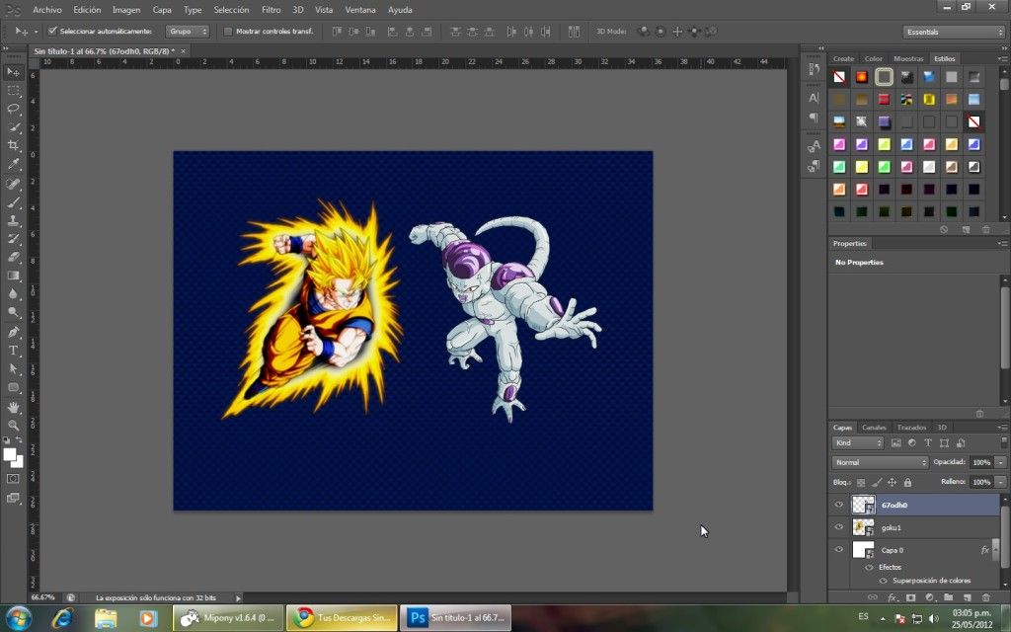Toggle Quick Mask mode icon
Viewport: 1011px width, 632px height.
coord(13,479)
